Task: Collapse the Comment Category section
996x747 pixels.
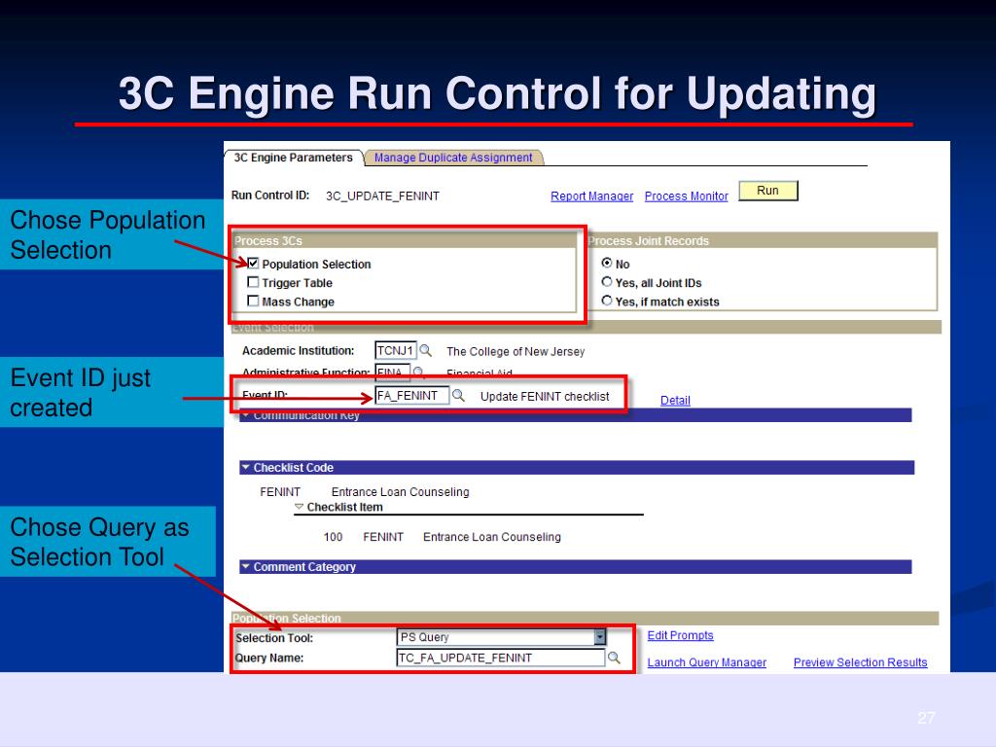Action: [246, 567]
